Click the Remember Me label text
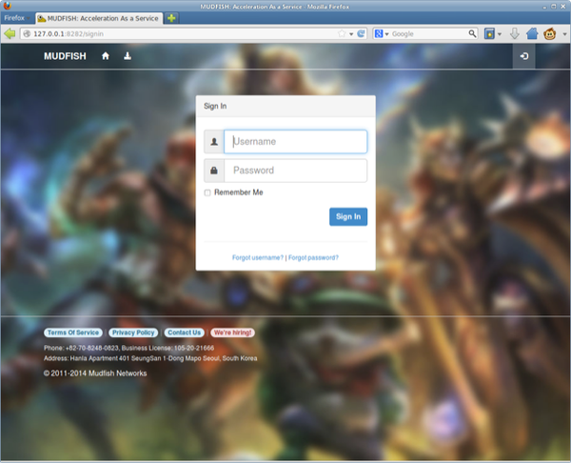571x463 pixels. pyautogui.click(x=239, y=192)
